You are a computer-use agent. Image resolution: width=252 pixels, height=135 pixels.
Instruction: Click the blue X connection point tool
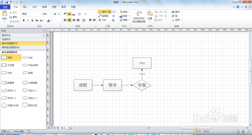click(113, 16)
